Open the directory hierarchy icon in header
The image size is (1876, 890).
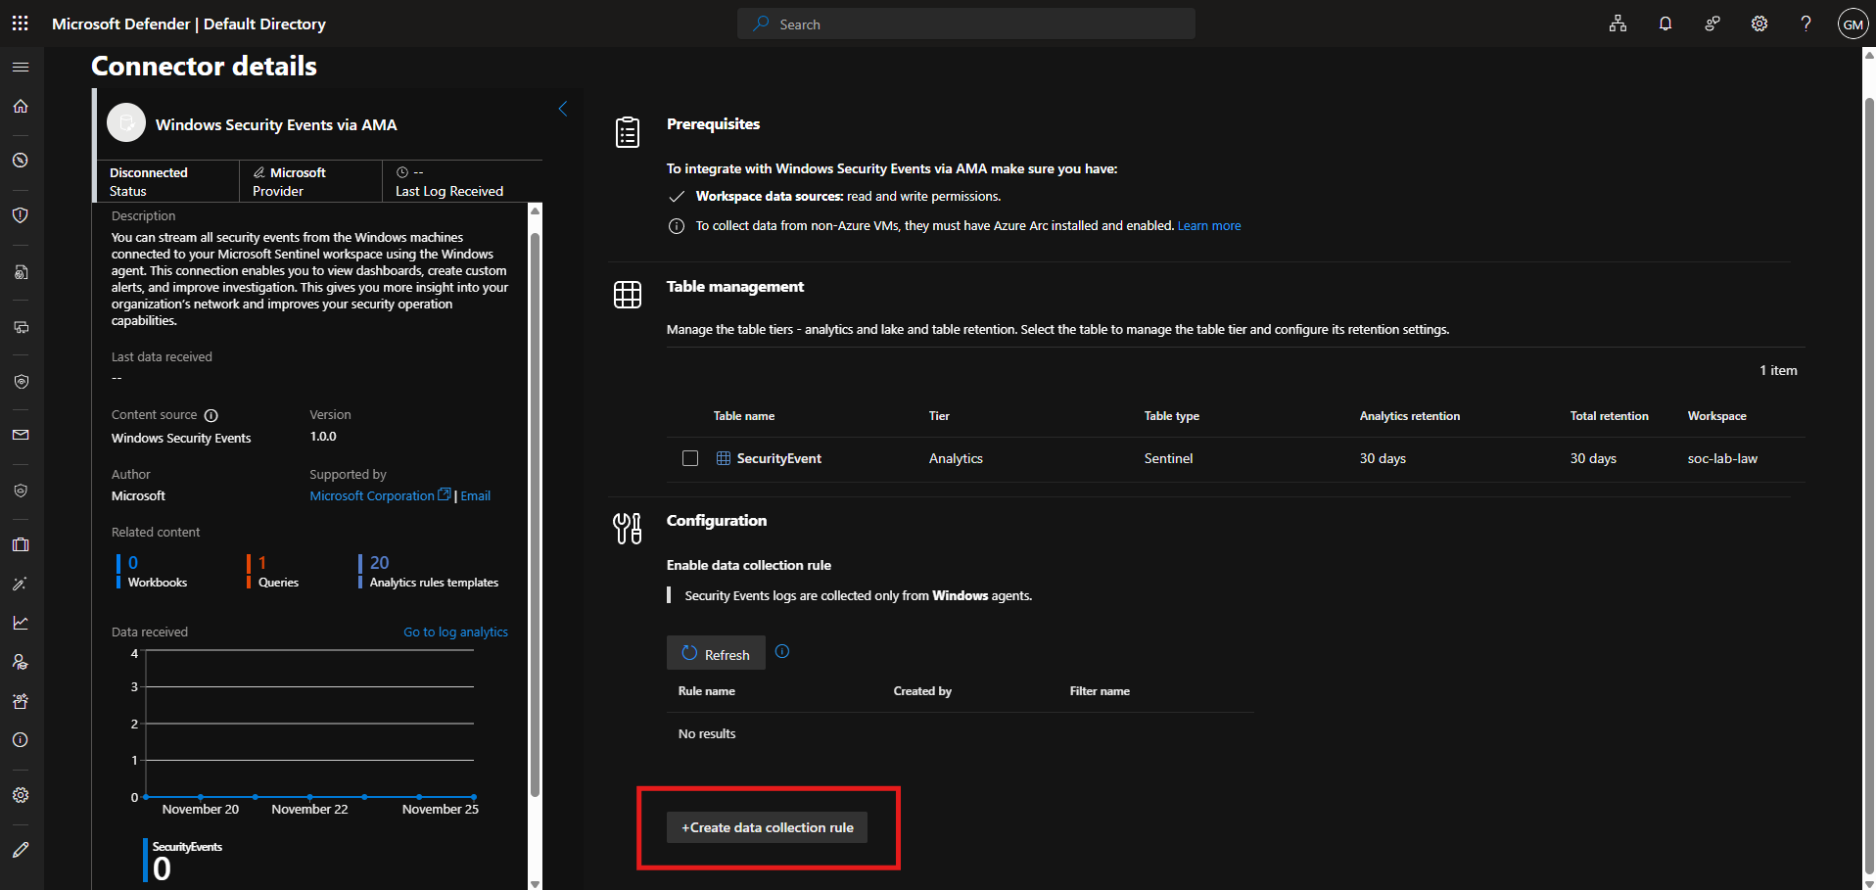(x=1618, y=23)
